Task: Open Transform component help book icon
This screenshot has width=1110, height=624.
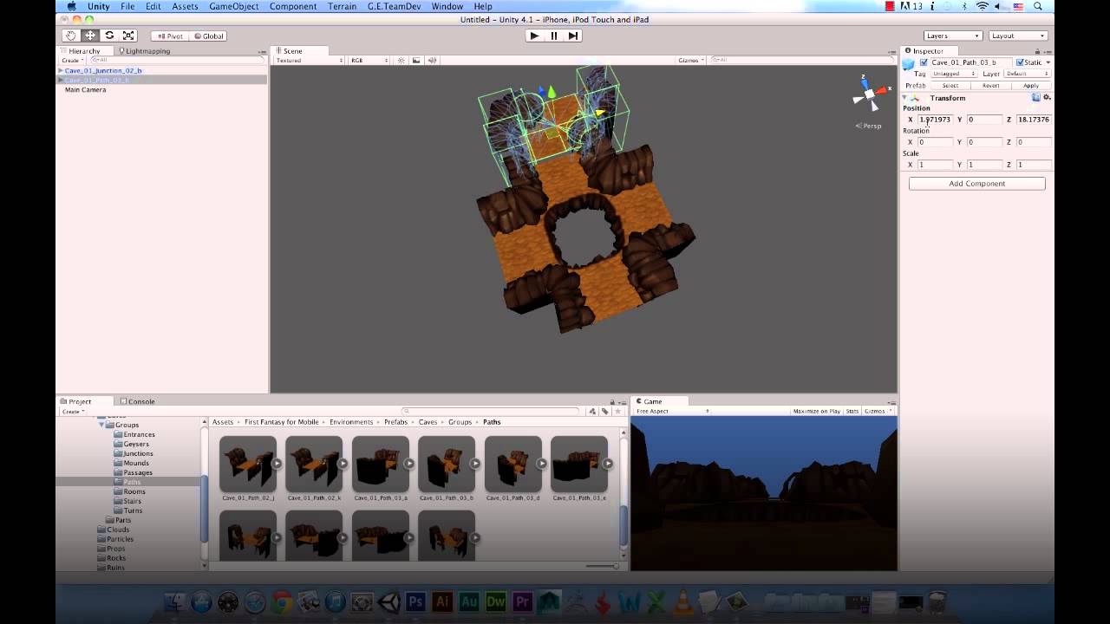Action: 1036,98
